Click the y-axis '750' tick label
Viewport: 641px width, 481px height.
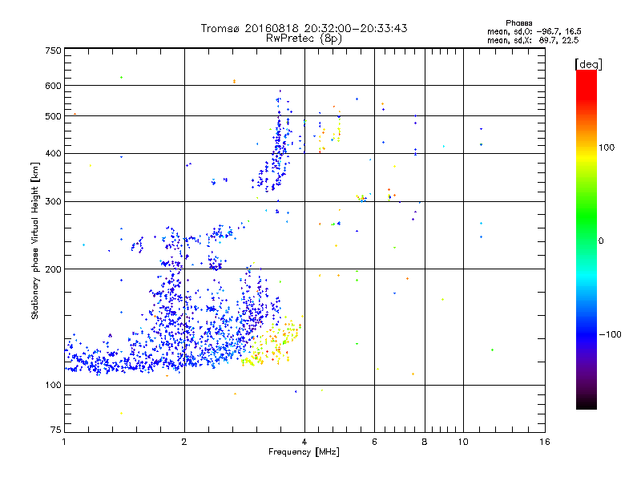53,51
